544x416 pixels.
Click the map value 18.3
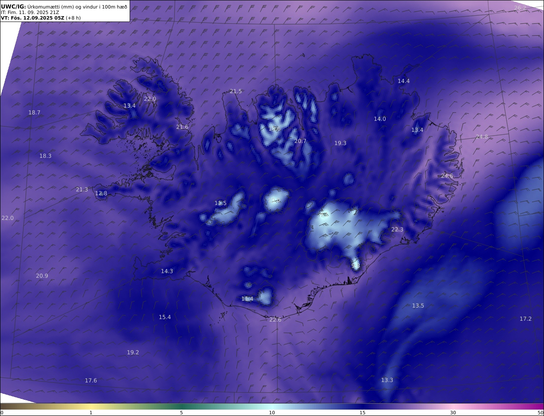click(45, 156)
